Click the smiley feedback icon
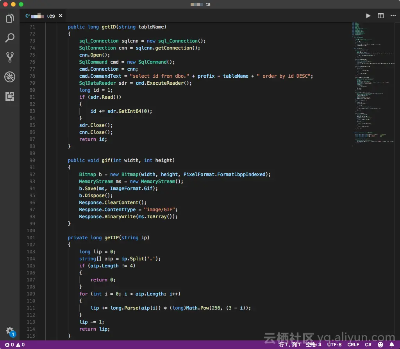This screenshot has height=349, width=400. pos(380,345)
